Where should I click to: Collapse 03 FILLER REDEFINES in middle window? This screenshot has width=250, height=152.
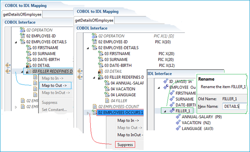click(94, 78)
